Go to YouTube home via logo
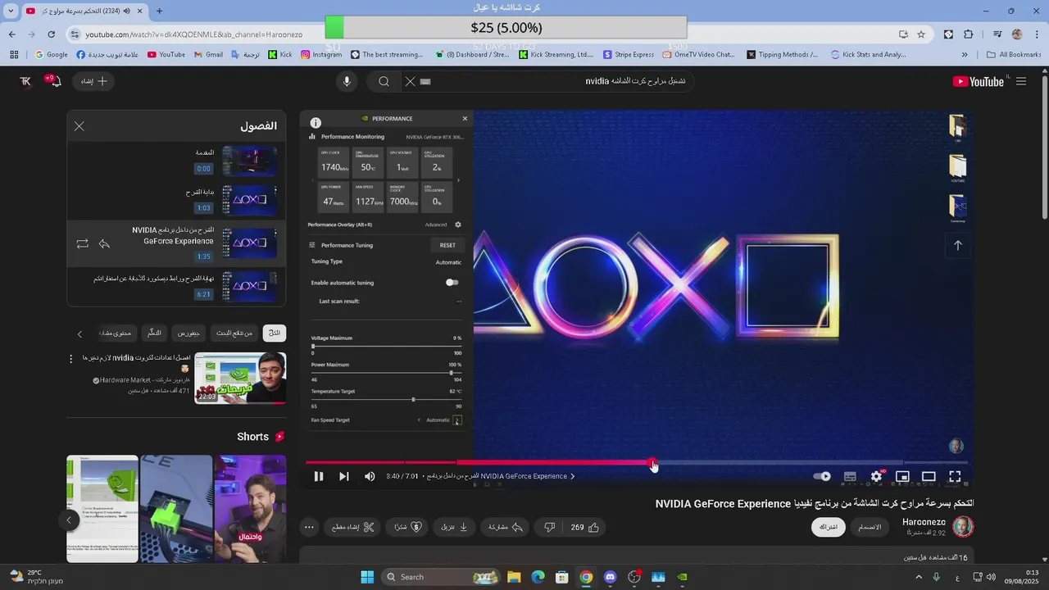 [x=979, y=81]
